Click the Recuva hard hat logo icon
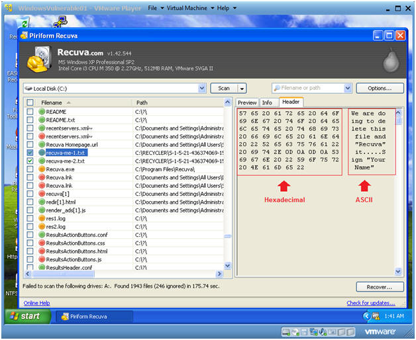 (x=39, y=60)
